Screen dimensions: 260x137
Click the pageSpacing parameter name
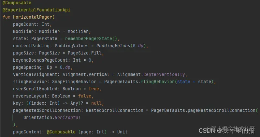(x=27, y=67)
